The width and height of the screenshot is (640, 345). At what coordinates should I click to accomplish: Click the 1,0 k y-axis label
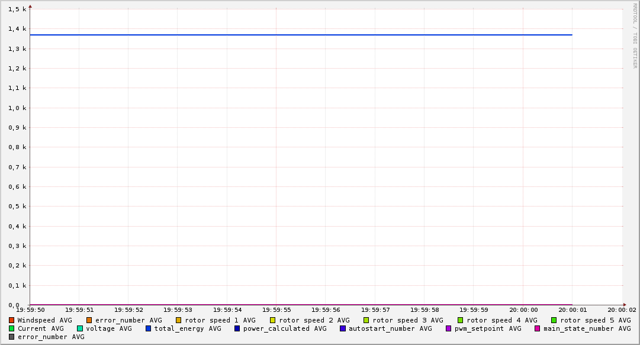pyautogui.click(x=17, y=108)
